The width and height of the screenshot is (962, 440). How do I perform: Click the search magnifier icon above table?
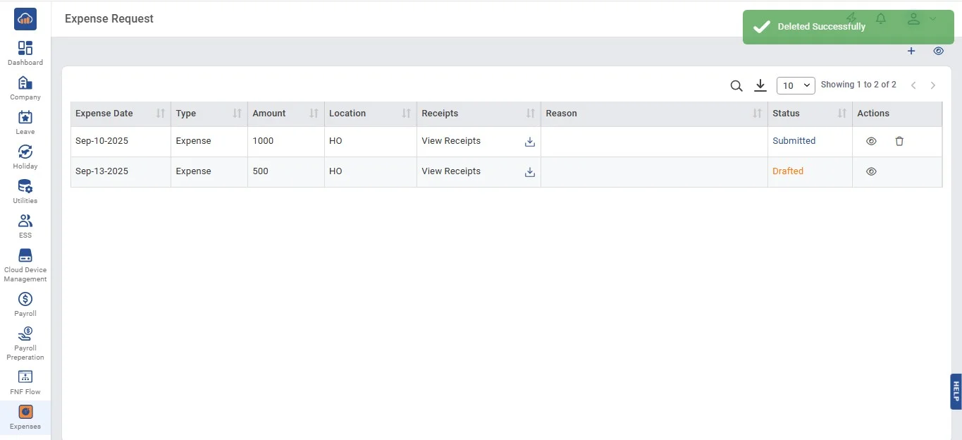tap(736, 86)
